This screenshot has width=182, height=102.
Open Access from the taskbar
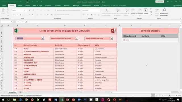pyautogui.click(x=67, y=99)
